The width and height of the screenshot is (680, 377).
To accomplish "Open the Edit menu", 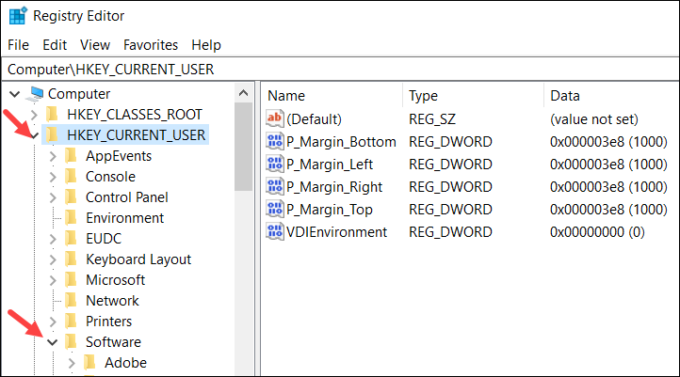I will [55, 45].
